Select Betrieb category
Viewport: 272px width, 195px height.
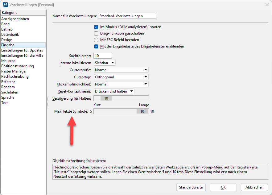click(x=23, y=29)
